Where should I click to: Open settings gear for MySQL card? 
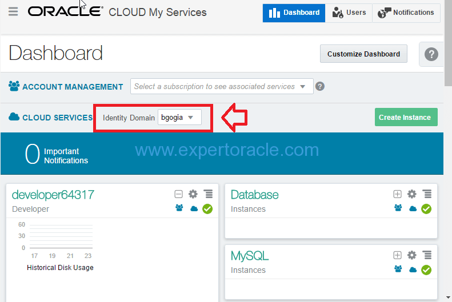coord(412,255)
